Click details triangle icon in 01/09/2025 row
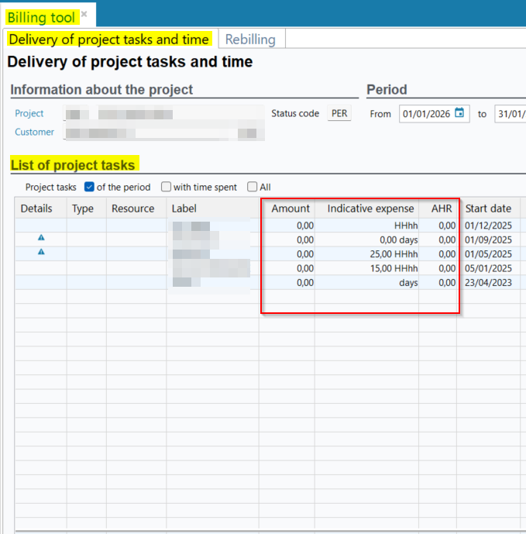The width and height of the screenshot is (526, 534). coord(41,239)
